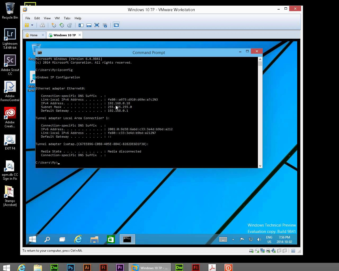Screen dimensions: 339x271
Task: Click Send Ctrl+Alt+Del toolbar icon
Action: pos(42,25)
